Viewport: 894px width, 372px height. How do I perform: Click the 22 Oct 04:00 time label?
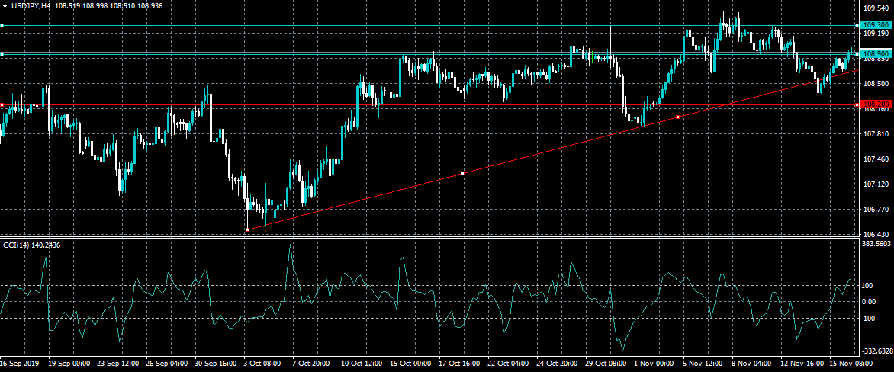[510, 363]
